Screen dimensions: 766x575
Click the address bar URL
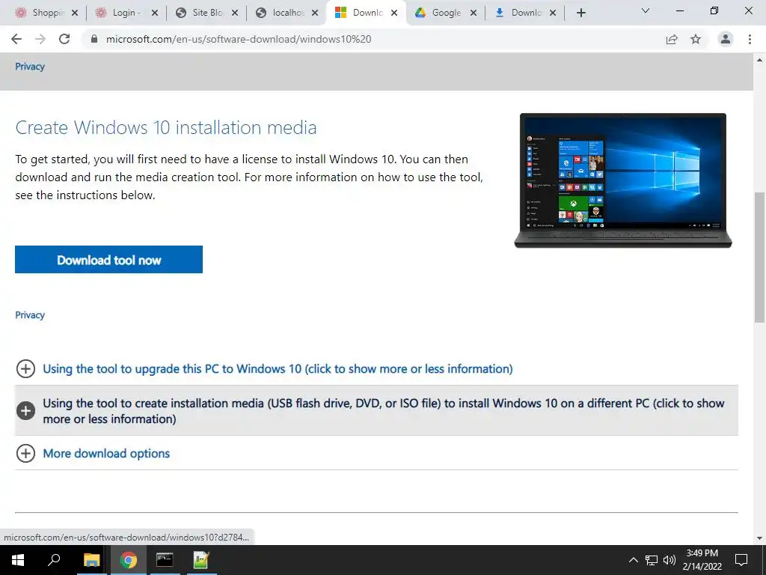coord(239,39)
